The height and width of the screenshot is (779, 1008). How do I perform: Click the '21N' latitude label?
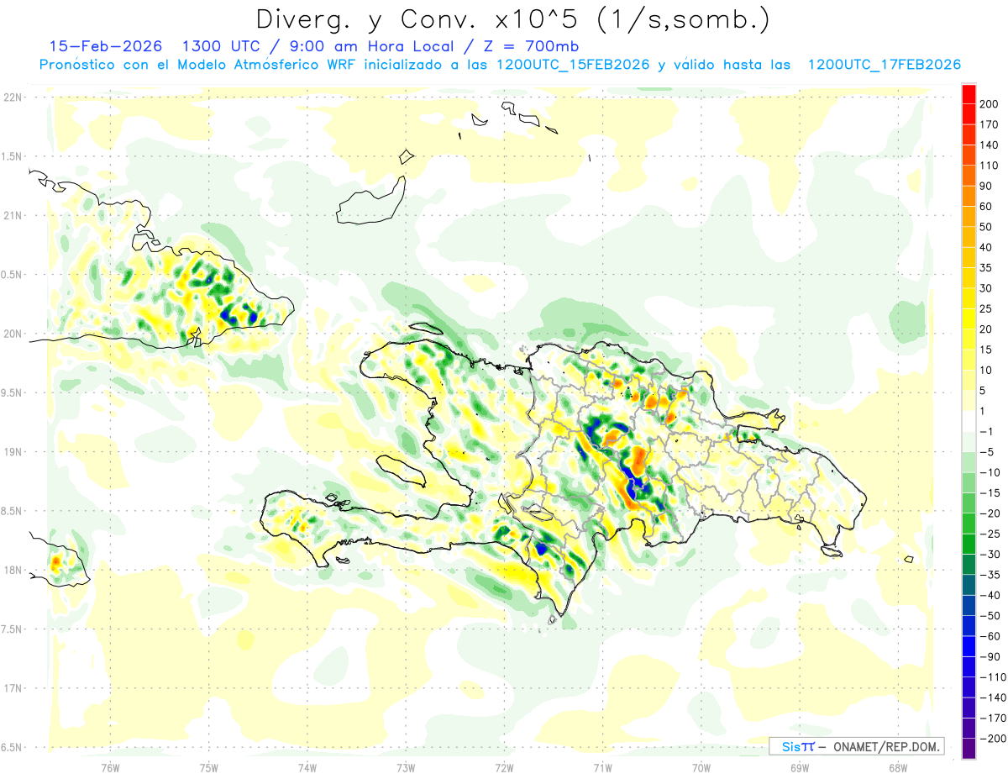[12, 215]
